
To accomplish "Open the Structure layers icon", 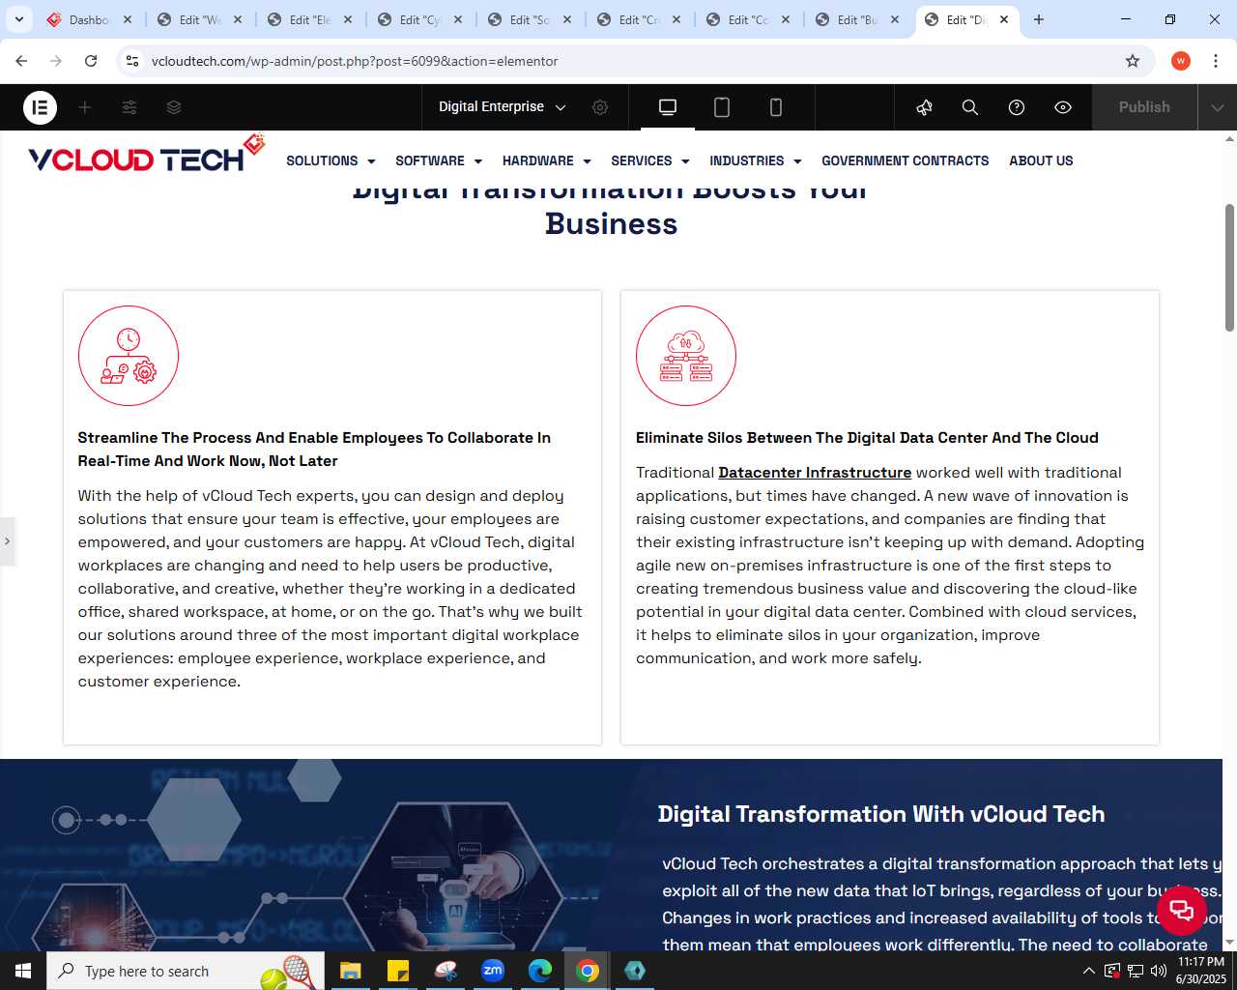I will 174,107.
